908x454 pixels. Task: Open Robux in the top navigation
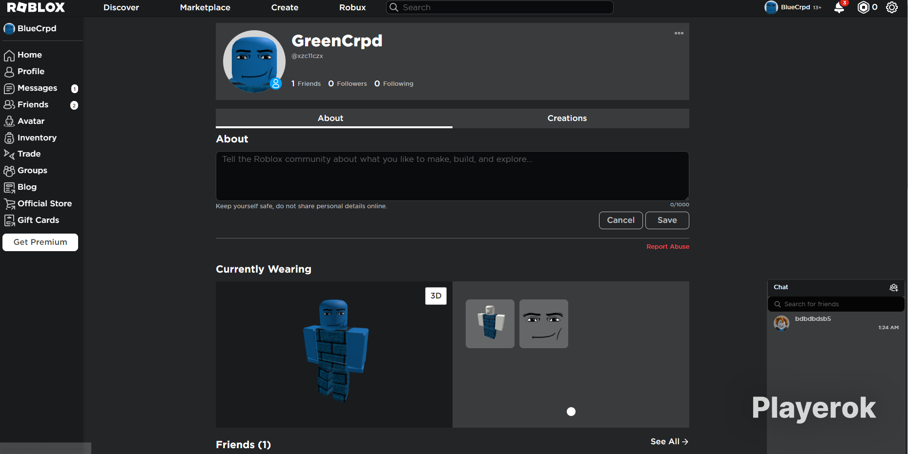click(352, 7)
